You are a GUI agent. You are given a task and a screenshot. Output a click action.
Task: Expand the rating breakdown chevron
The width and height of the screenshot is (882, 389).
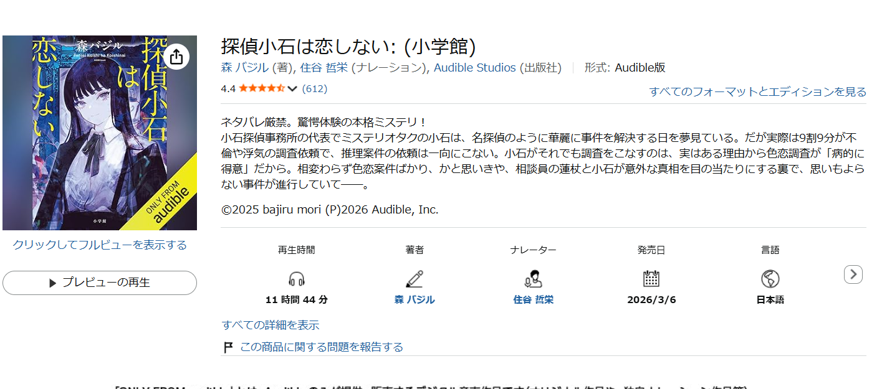pyautogui.click(x=292, y=89)
